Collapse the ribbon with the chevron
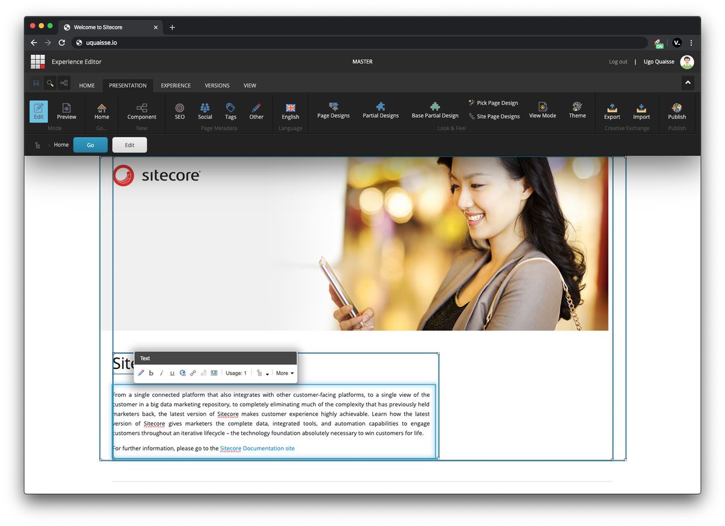Image resolution: width=725 pixels, height=526 pixels. [x=688, y=83]
